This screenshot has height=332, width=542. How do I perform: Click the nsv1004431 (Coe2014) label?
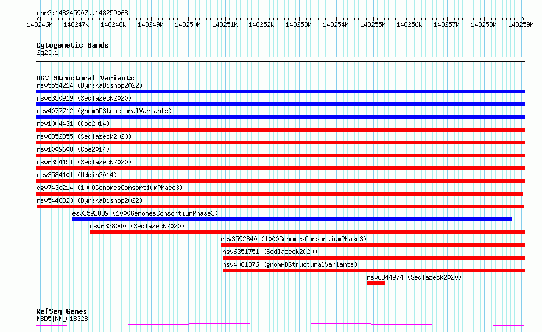73,124
